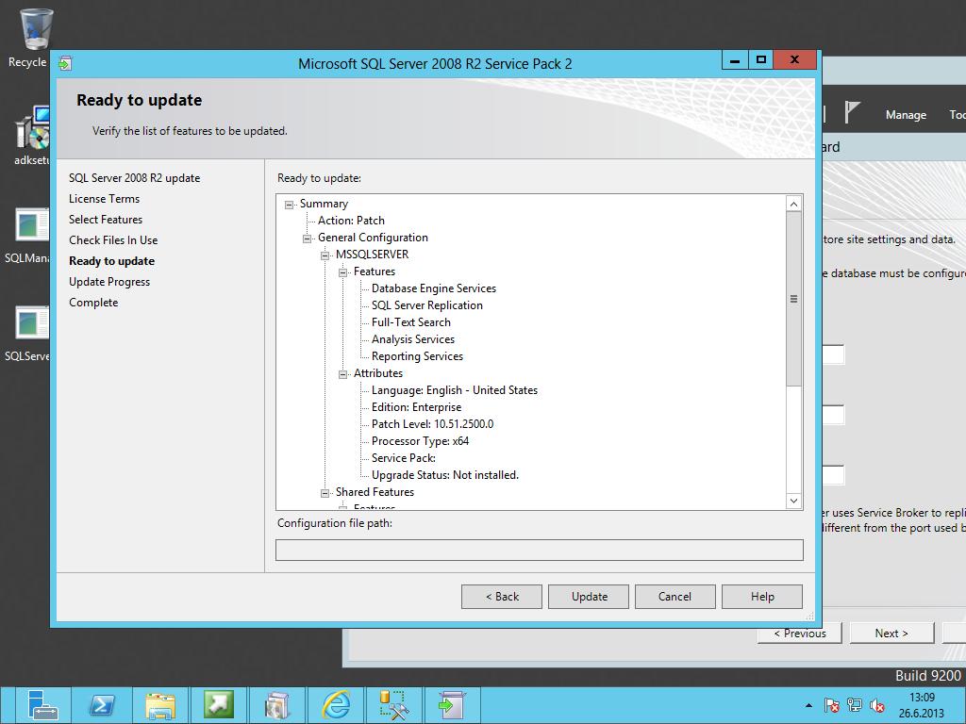
Task: Collapse the Shared Features node
Action: [x=325, y=493]
